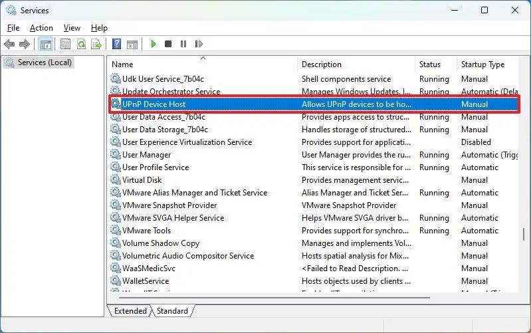
Task: Click 'Hosts objects used by clients' description
Action: (x=356, y=281)
